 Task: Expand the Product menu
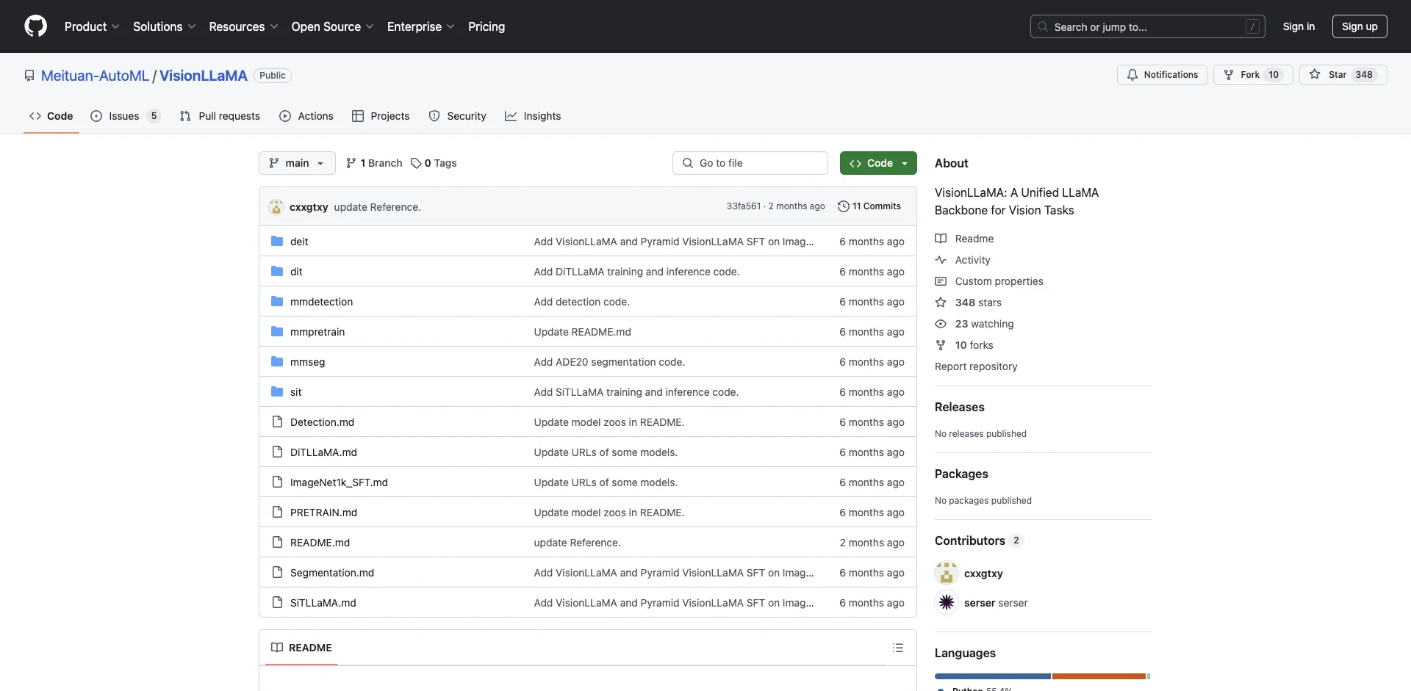click(92, 26)
